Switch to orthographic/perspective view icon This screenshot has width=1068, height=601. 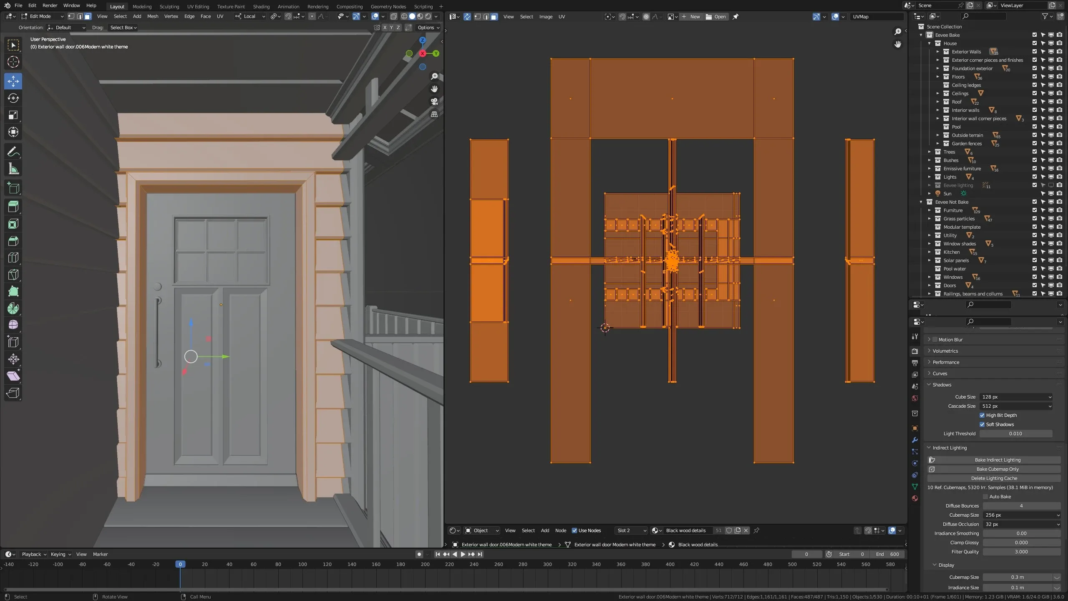point(434,114)
